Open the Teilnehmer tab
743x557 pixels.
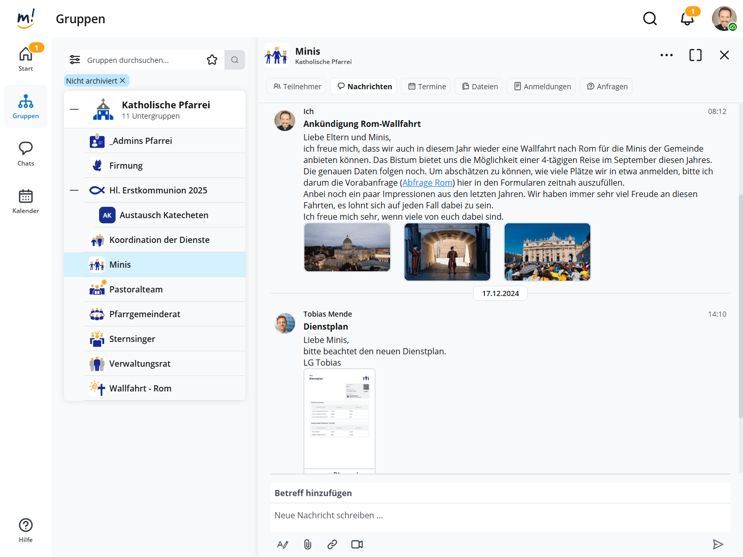(297, 86)
